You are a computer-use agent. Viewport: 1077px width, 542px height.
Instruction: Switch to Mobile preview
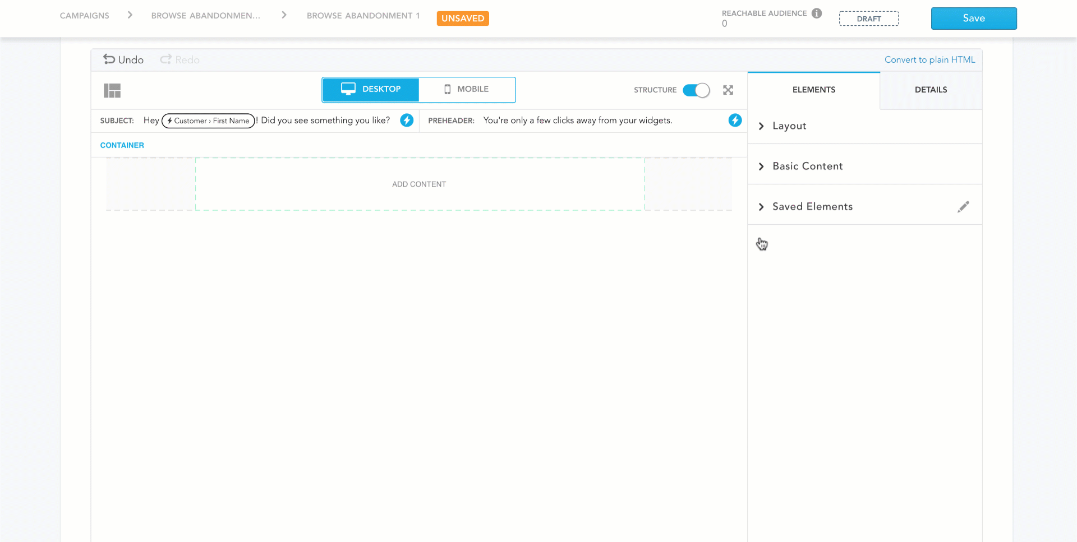(x=467, y=90)
